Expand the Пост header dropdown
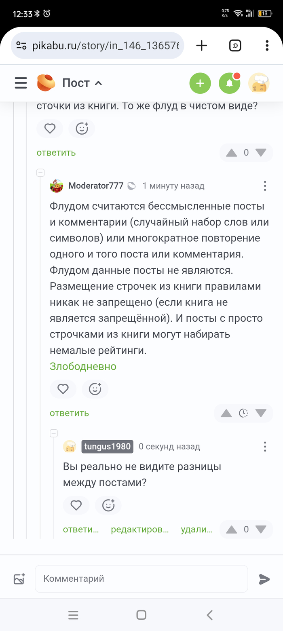The width and height of the screenshot is (283, 631). [x=98, y=83]
